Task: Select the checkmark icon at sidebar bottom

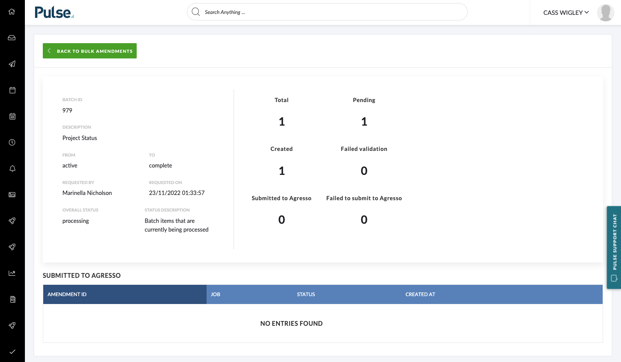Action: (x=12, y=352)
